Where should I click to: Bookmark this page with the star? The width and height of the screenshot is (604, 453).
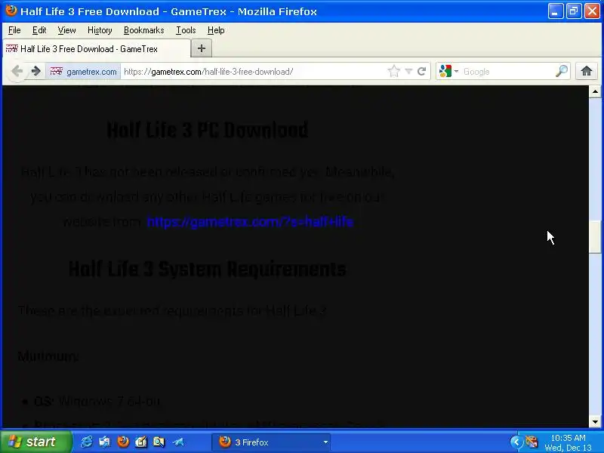pyautogui.click(x=393, y=71)
